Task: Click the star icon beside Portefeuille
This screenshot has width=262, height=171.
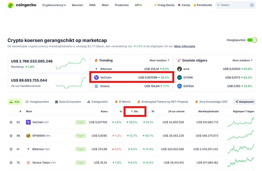Action: pyautogui.click(x=195, y=5)
